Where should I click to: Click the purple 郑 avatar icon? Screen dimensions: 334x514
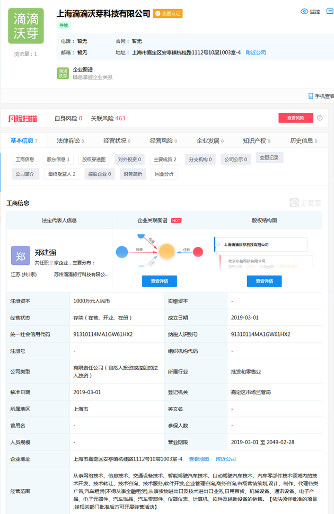click(21, 256)
